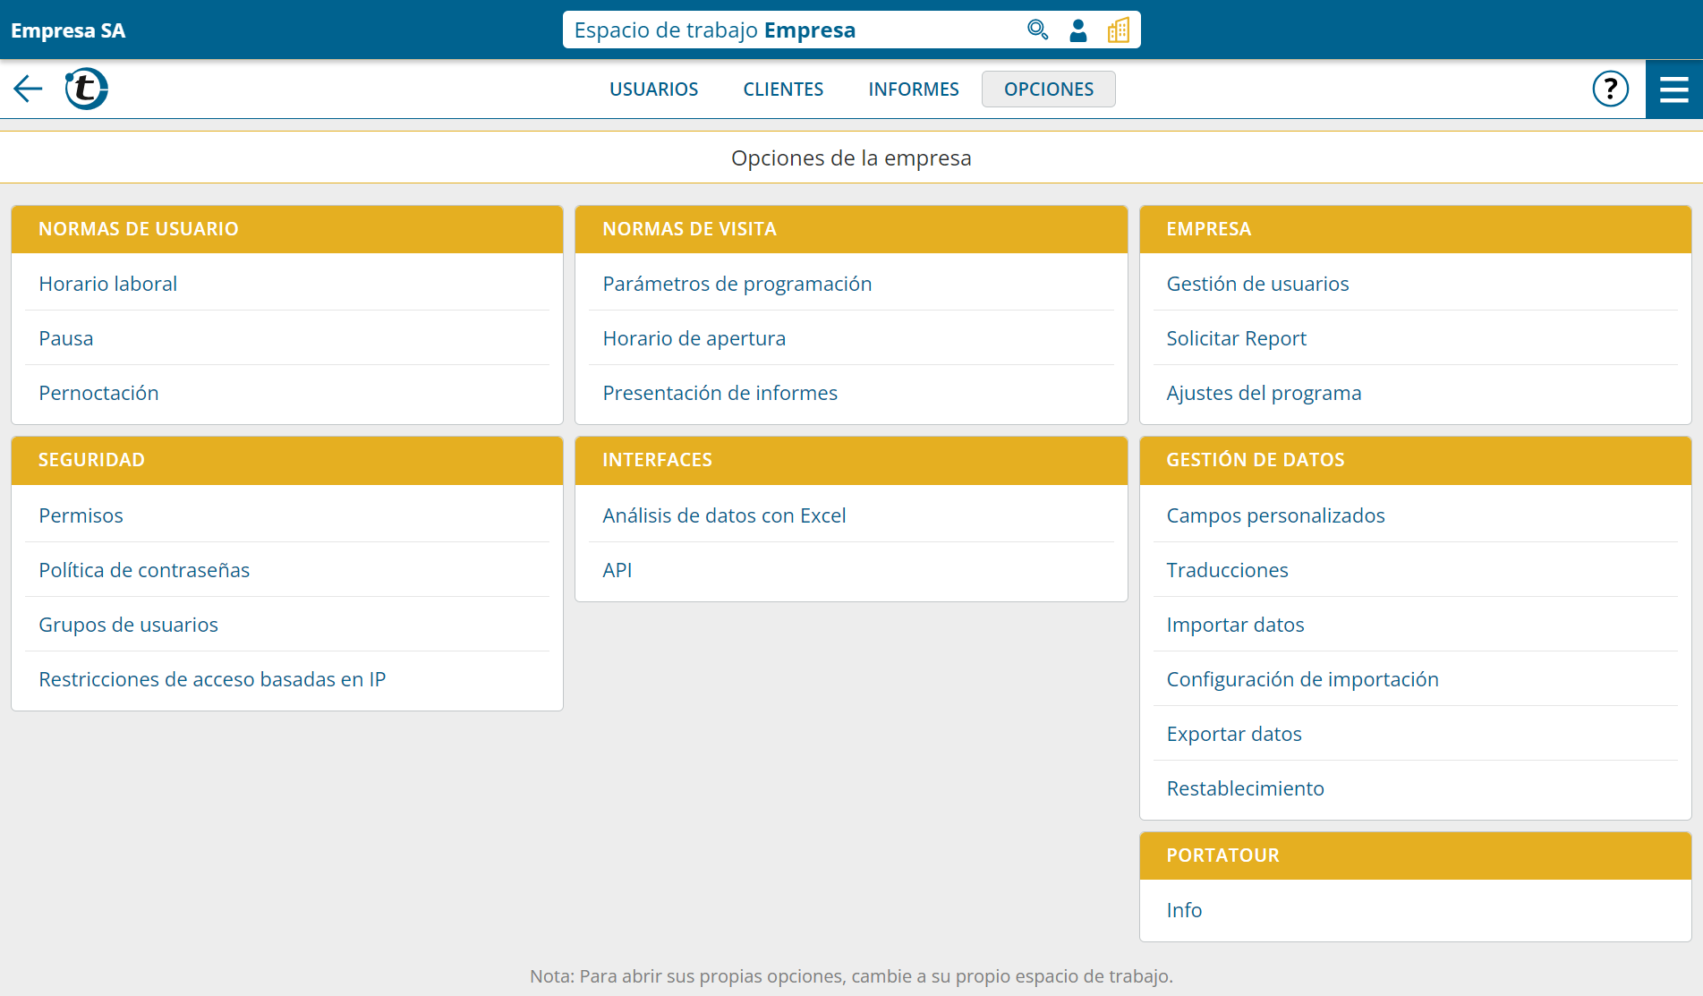Open the Pausa option
This screenshot has height=996, width=1703.
[x=287, y=338]
